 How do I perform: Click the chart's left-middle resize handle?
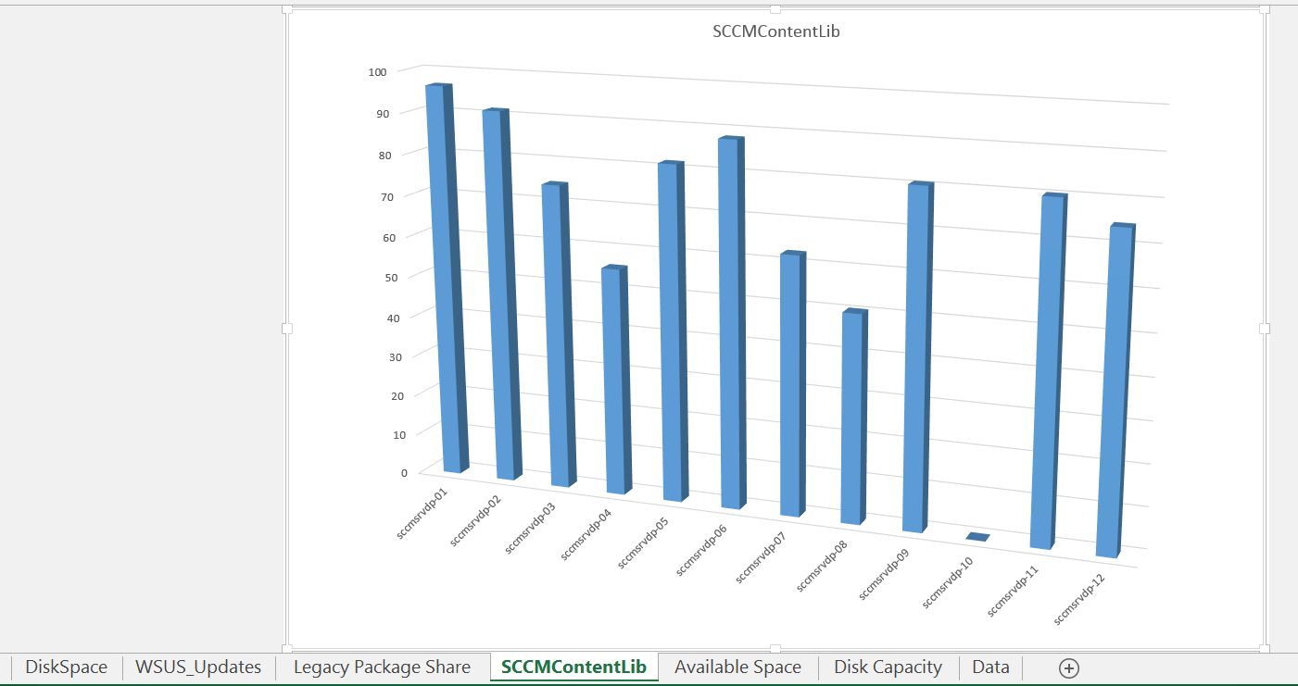pos(287,329)
